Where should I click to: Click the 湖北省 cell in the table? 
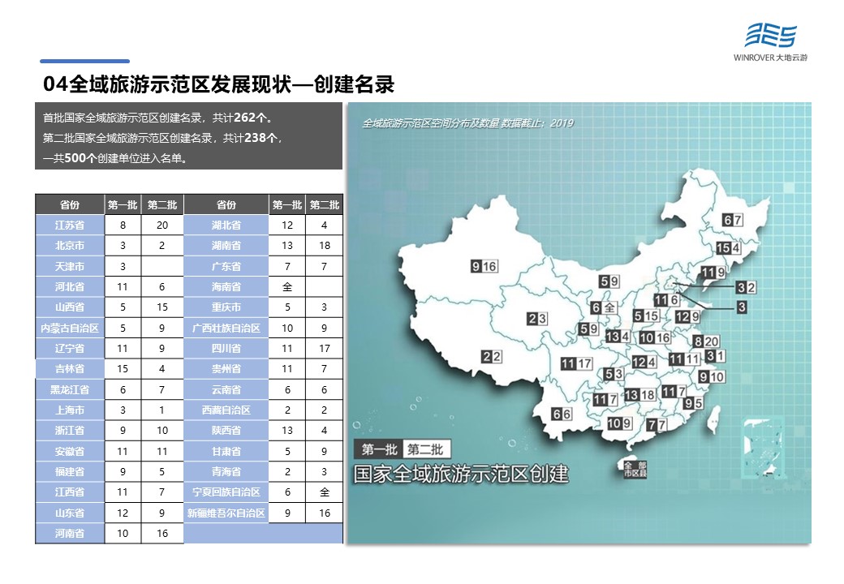226,225
